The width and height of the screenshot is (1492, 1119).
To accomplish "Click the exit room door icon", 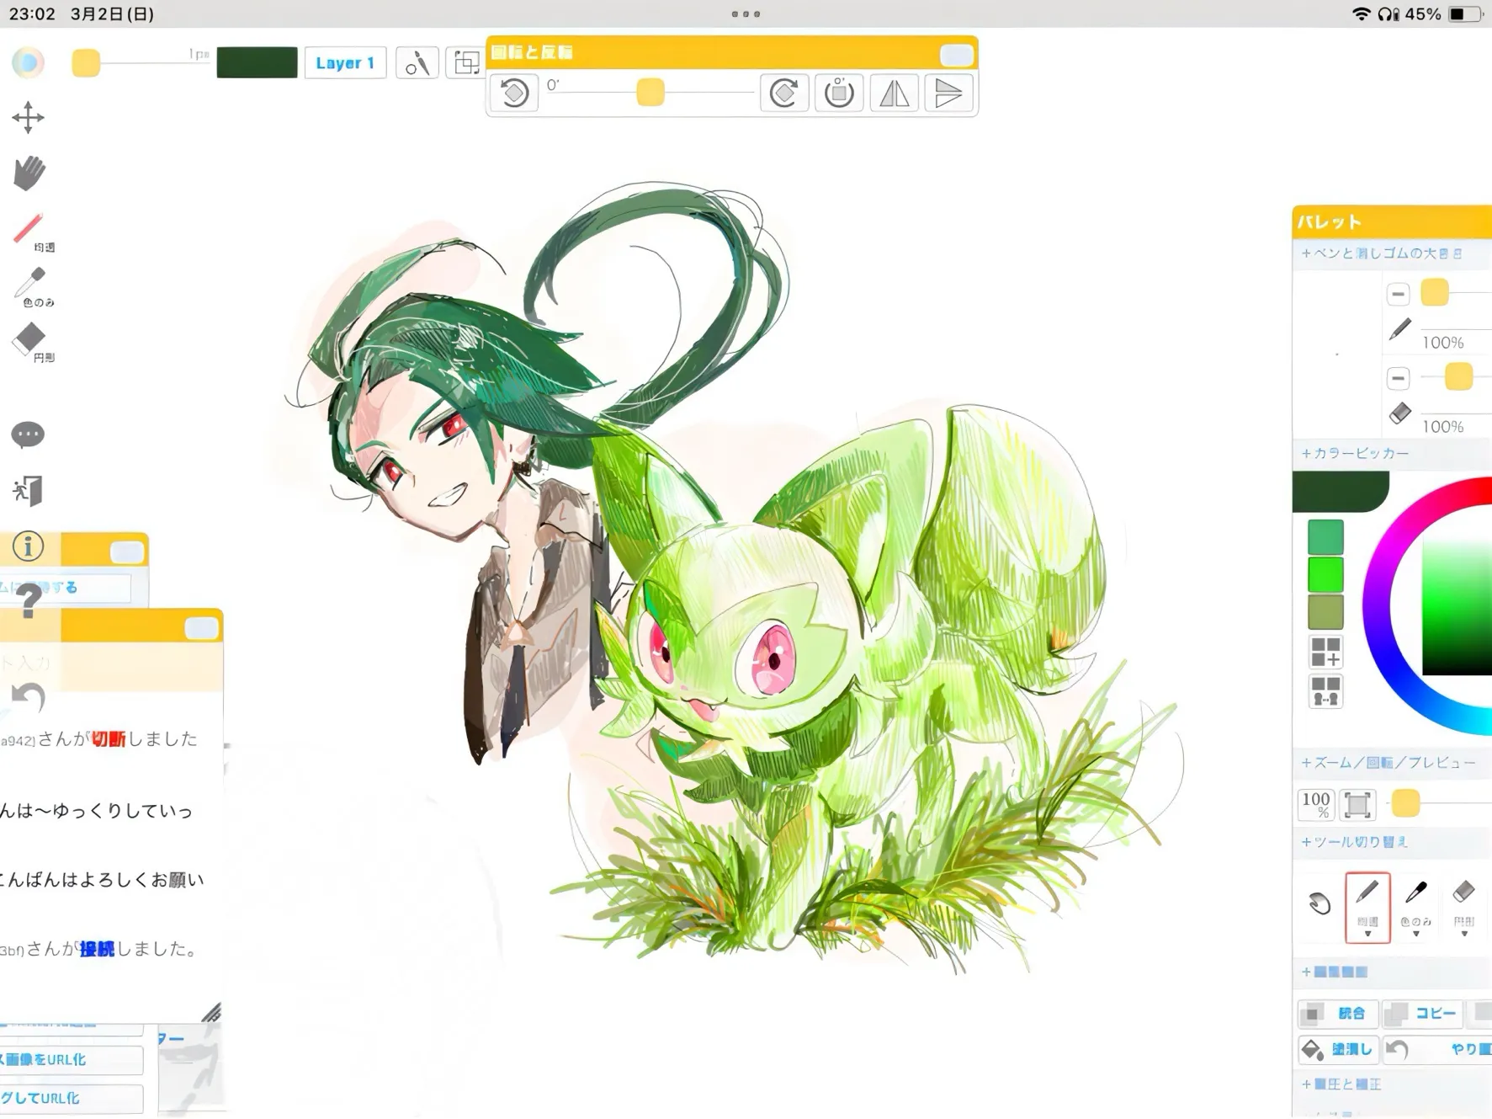I will [x=28, y=490].
